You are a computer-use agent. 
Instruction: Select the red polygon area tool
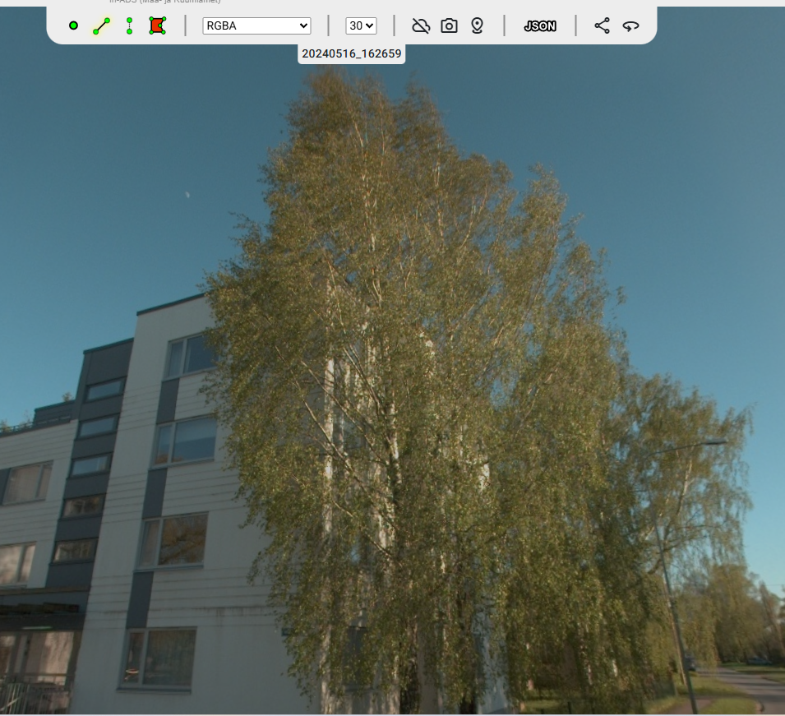[x=157, y=25]
